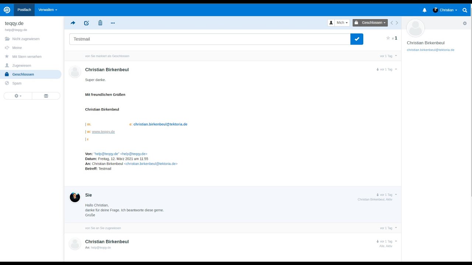Expand menu of the zugewiesen status line

point(396,227)
